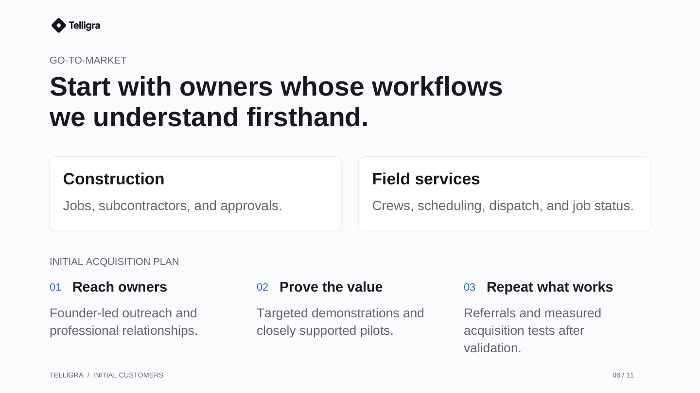
Task: Click 'Jobs, subcontractors, and approvals' description
Action: pos(173,206)
